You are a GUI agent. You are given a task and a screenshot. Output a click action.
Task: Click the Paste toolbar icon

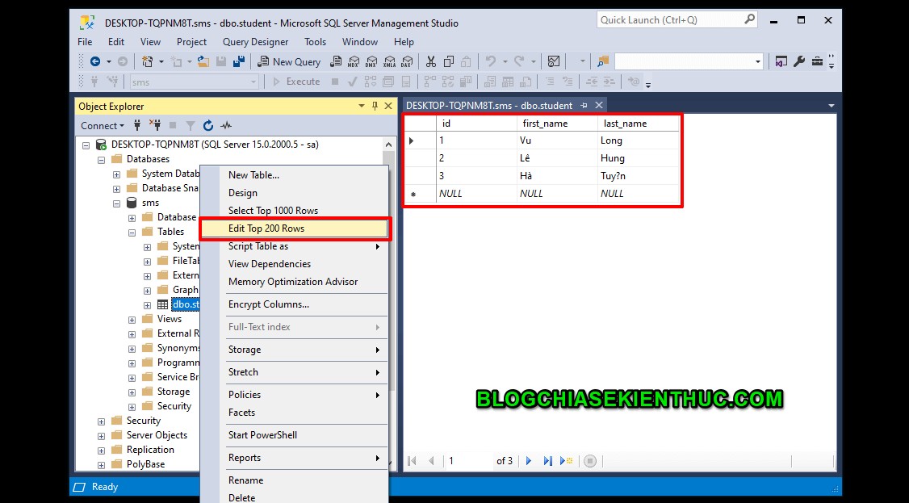point(465,61)
